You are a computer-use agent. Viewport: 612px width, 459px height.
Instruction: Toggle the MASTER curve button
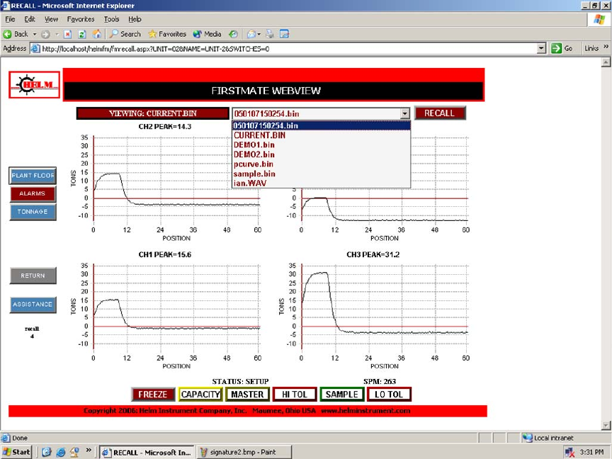tap(247, 395)
